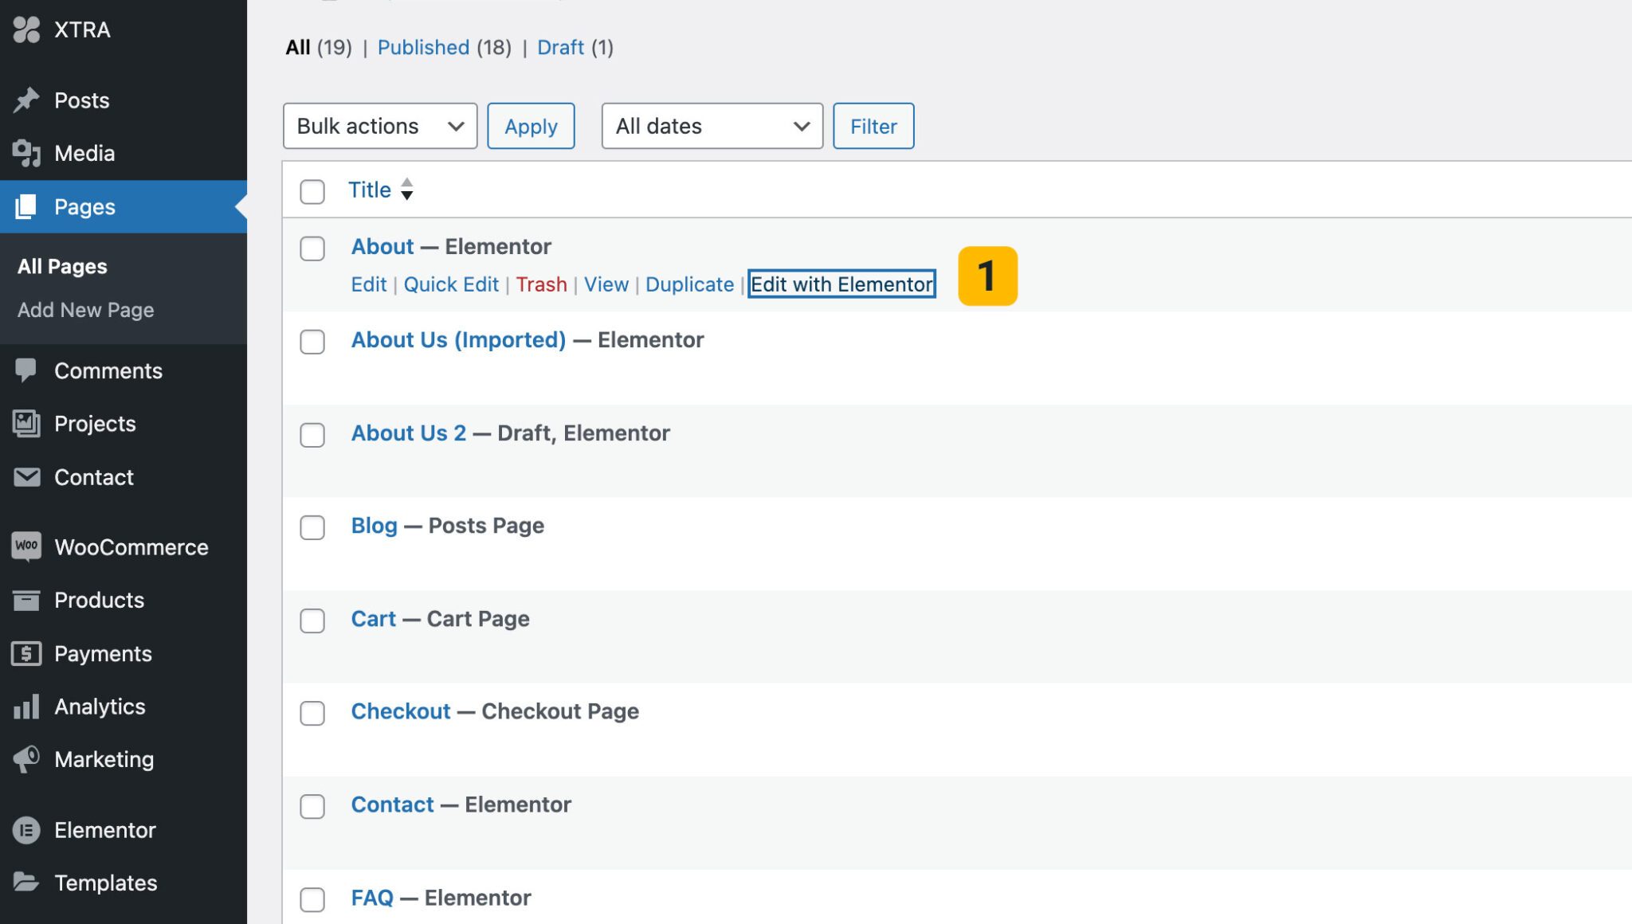Click the Templates folder icon

pos(26,883)
